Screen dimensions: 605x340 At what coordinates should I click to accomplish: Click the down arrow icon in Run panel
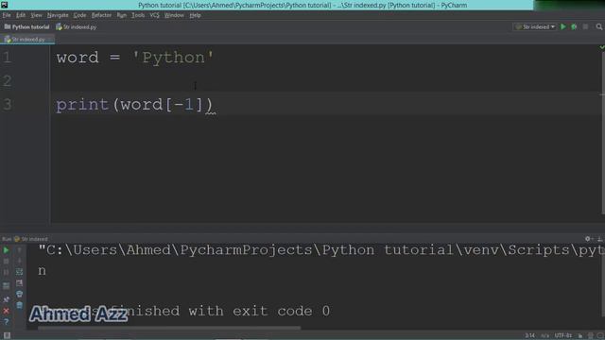pyautogui.click(x=19, y=262)
